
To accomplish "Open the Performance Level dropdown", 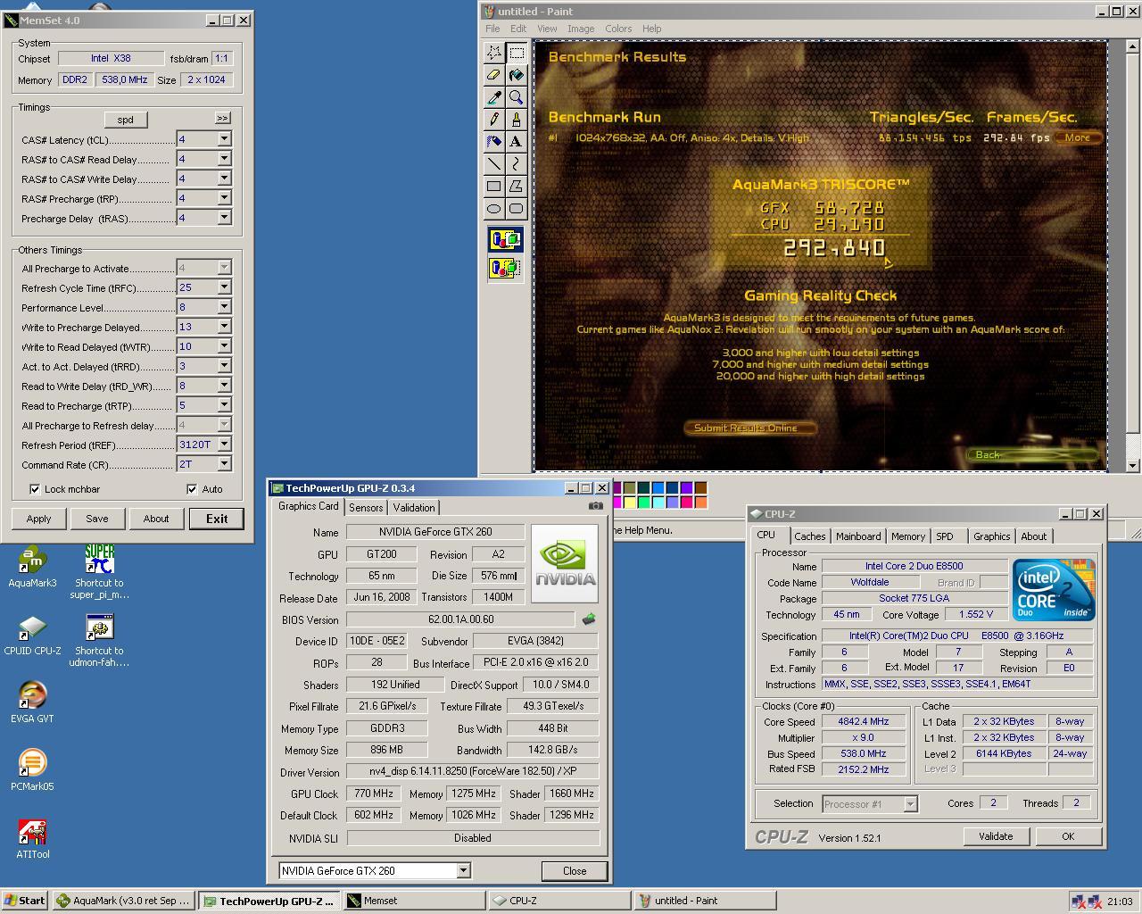I will click(x=224, y=307).
